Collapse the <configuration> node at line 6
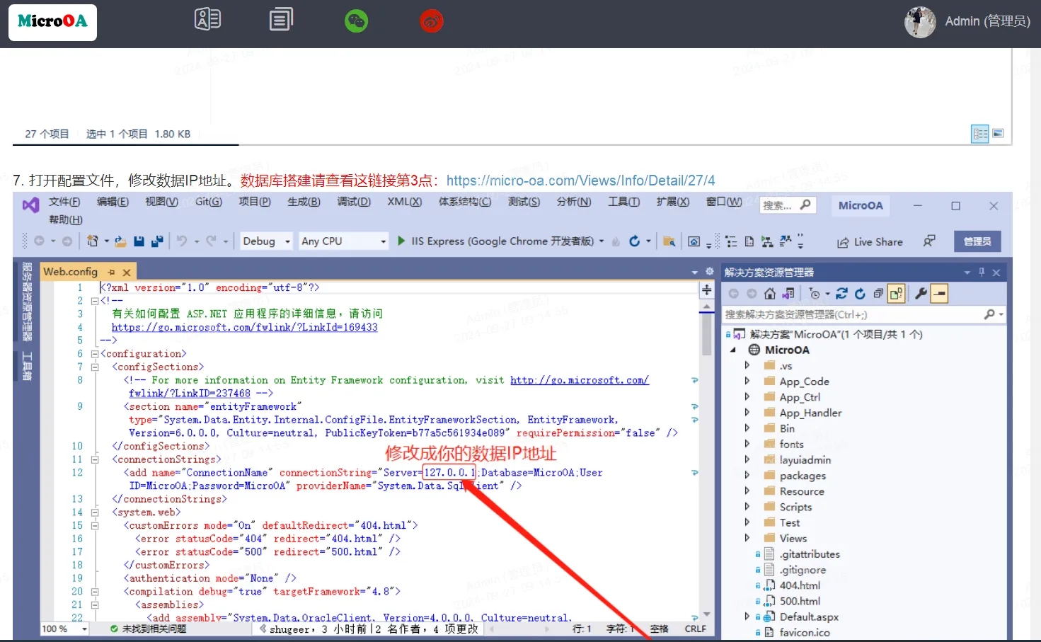 point(94,354)
